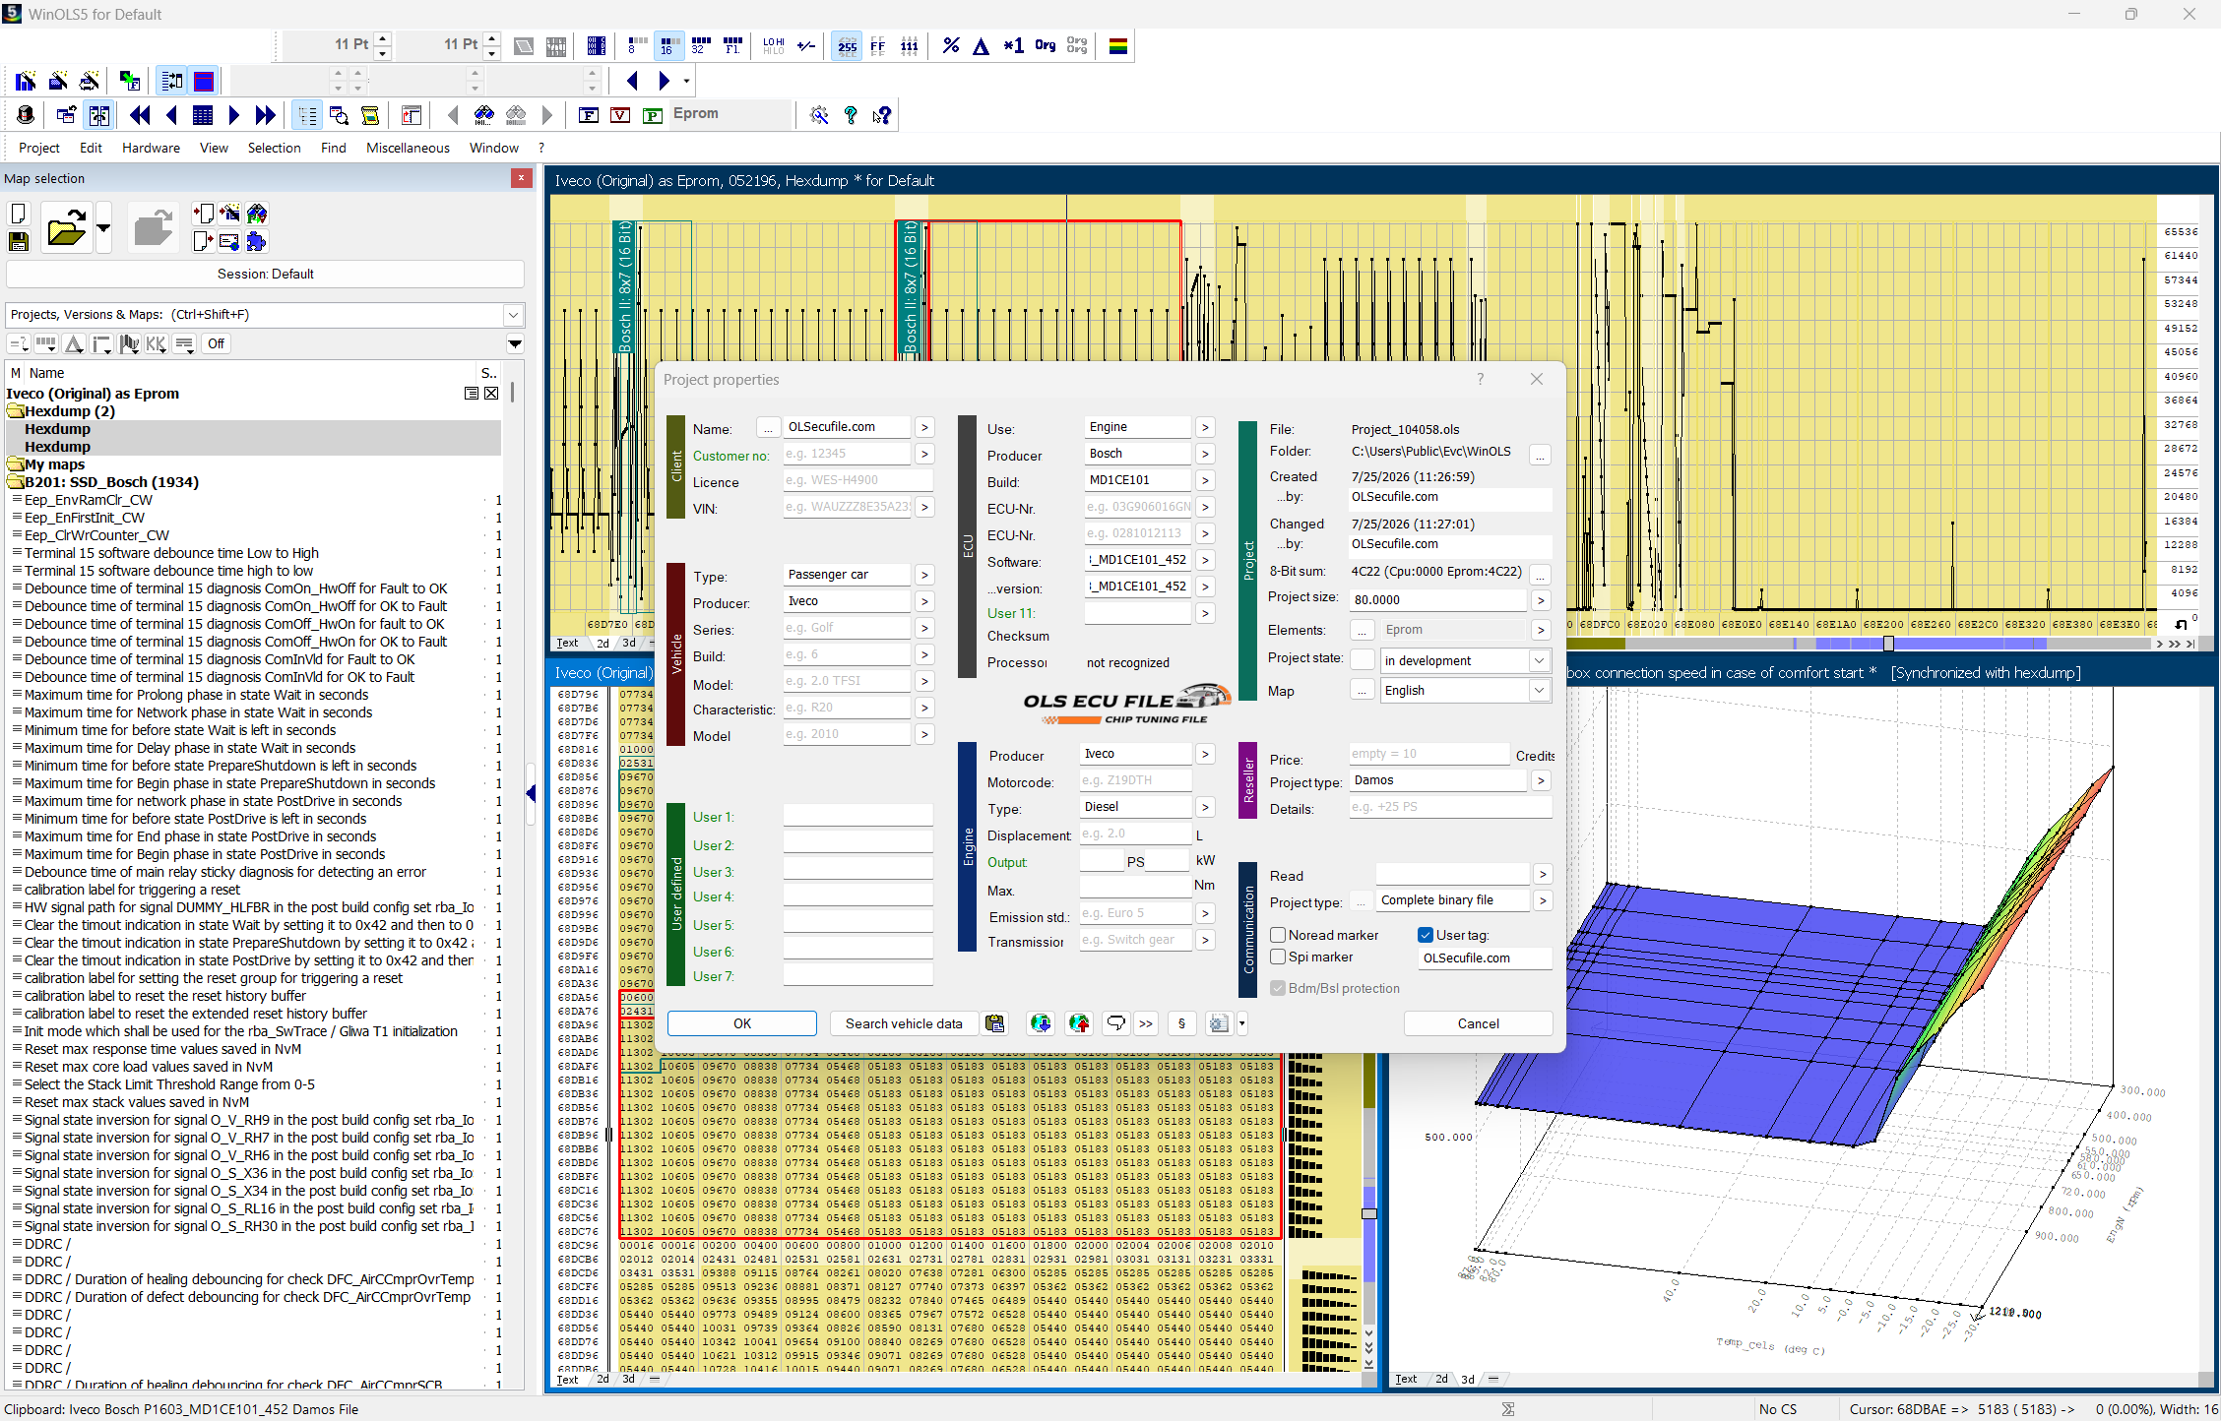Click the delta difference display icon
2221x1421 pixels.
click(x=981, y=45)
